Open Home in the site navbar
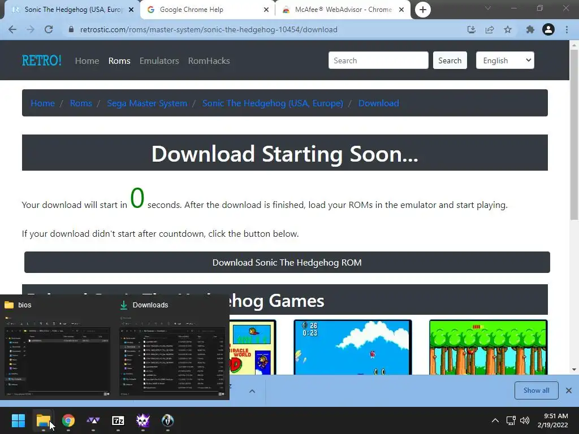 pos(87,60)
